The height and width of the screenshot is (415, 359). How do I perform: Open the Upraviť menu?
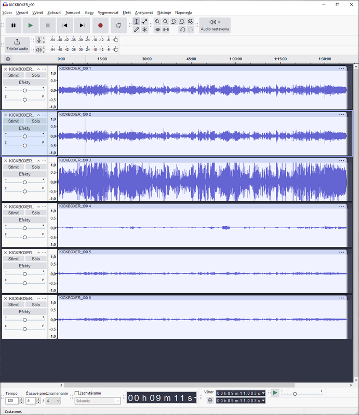22,12
